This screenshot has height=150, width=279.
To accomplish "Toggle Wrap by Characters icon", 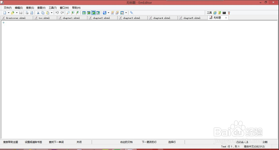I will 89,13.
